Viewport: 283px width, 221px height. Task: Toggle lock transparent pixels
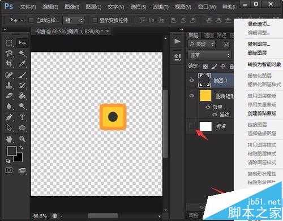[205, 67]
